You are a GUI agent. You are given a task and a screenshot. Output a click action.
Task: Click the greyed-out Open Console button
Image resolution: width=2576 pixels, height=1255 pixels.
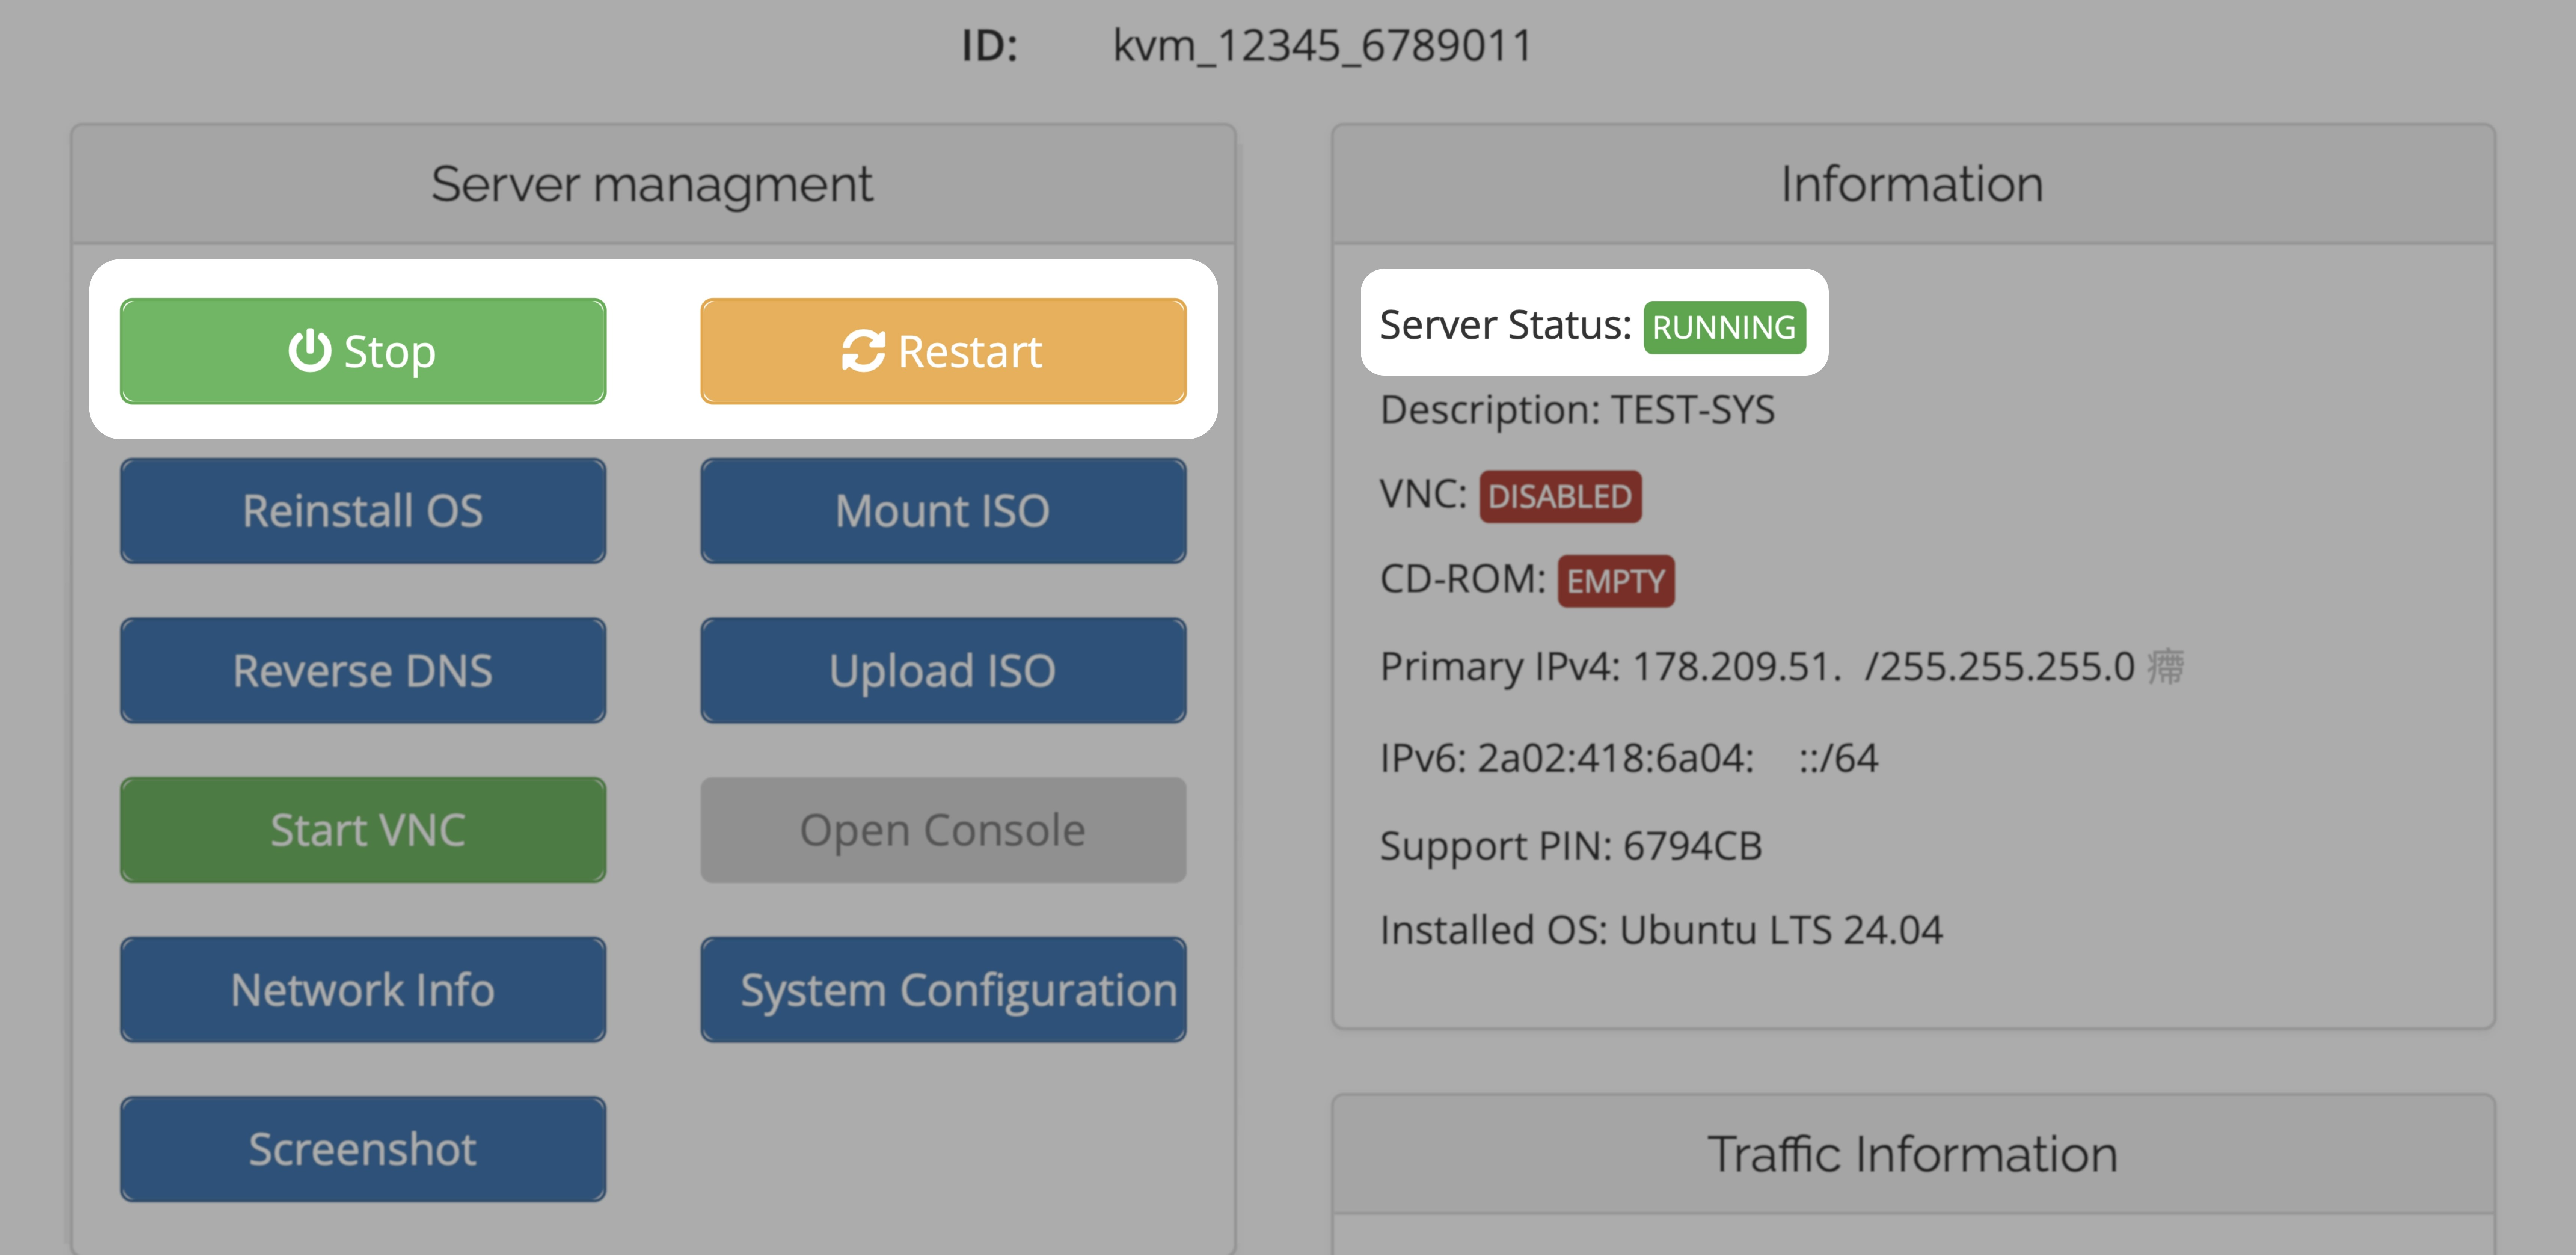point(943,830)
